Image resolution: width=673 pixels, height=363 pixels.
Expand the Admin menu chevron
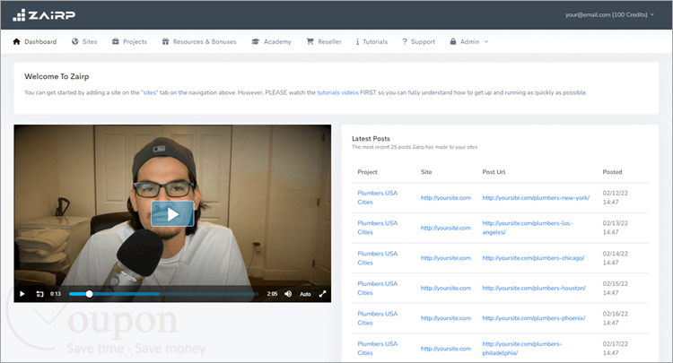(x=486, y=42)
